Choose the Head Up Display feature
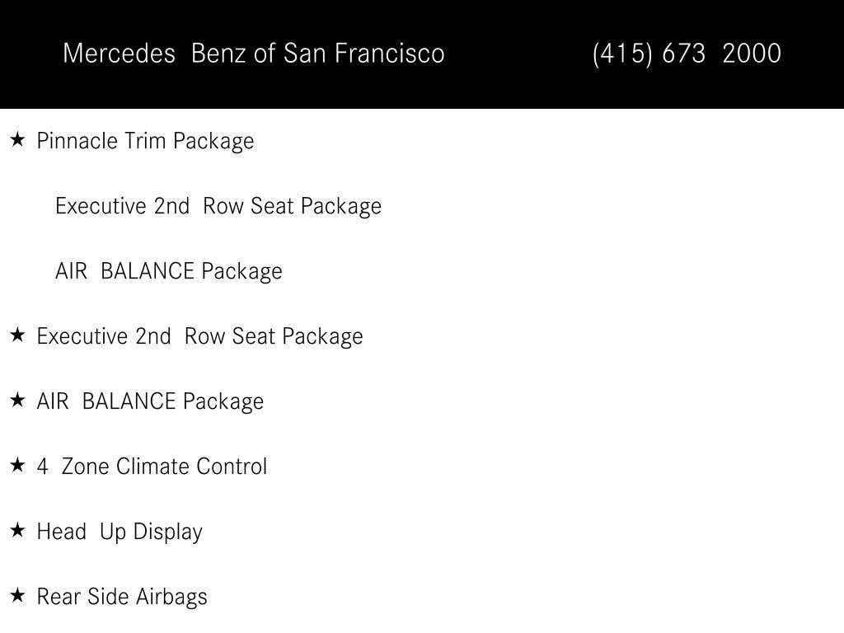 coord(120,532)
